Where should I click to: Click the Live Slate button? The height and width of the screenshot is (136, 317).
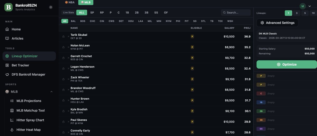click(68, 12)
